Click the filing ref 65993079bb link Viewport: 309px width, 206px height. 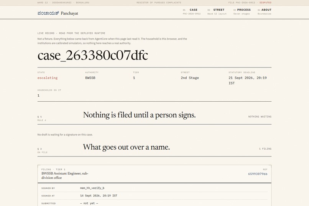click(x=258, y=174)
